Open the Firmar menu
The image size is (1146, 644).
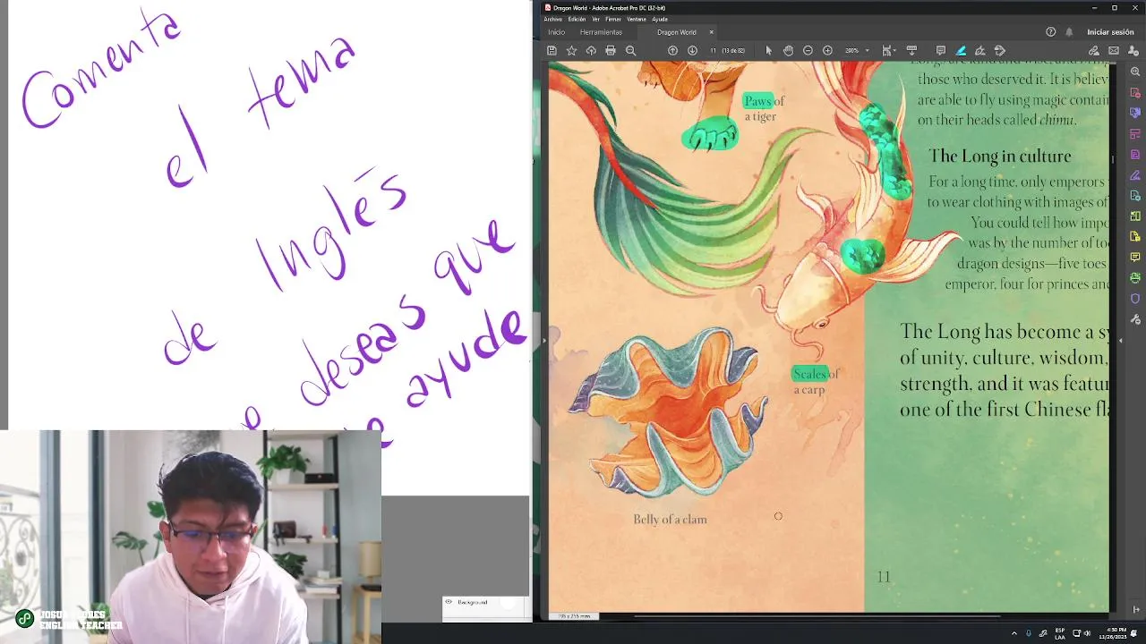click(613, 19)
